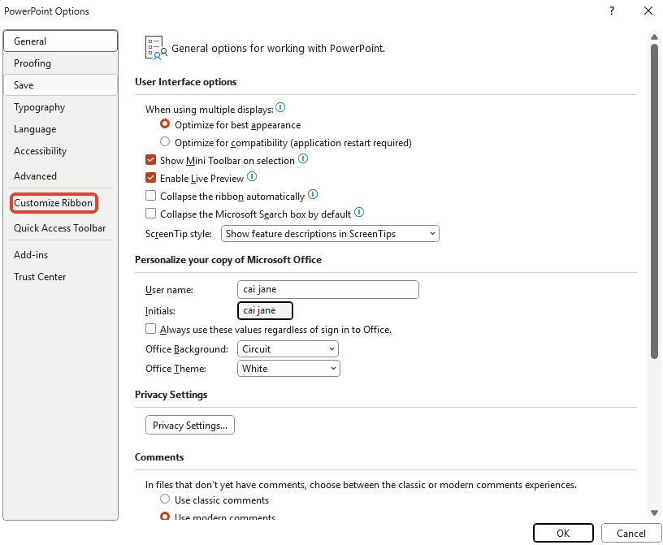Click the info icon next to multiple displays option

(280, 107)
